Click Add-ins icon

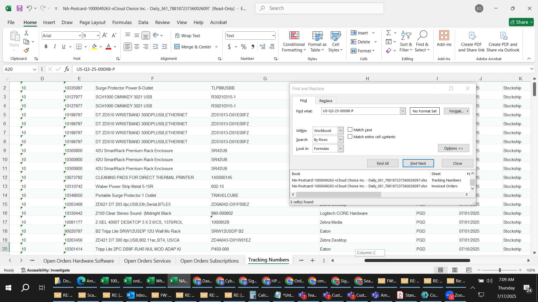coord(444,39)
